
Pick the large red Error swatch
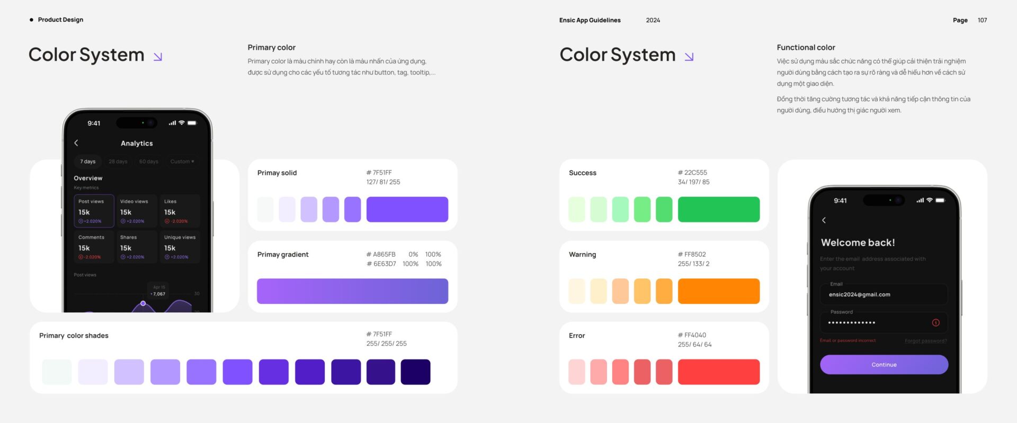click(x=719, y=372)
